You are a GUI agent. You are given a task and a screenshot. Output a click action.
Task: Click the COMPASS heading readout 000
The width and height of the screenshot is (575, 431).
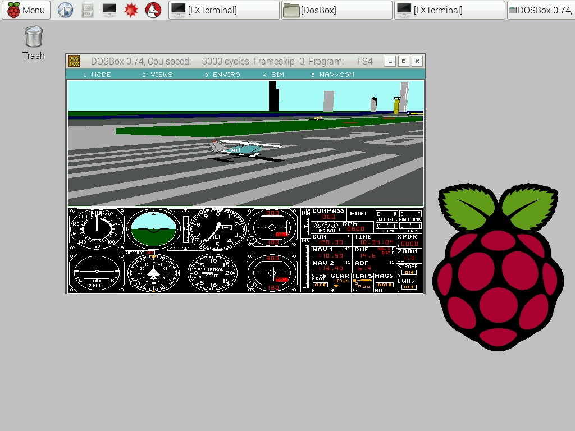coord(329,217)
